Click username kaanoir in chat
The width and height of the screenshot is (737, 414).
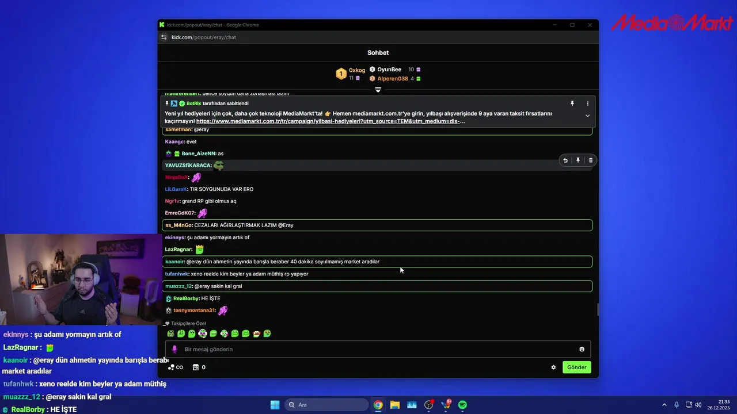[x=175, y=262]
